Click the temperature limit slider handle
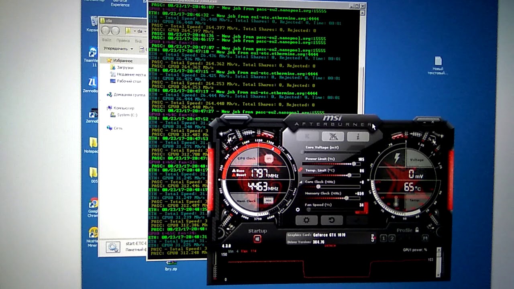This screenshot has height=289, width=514. tap(349, 175)
